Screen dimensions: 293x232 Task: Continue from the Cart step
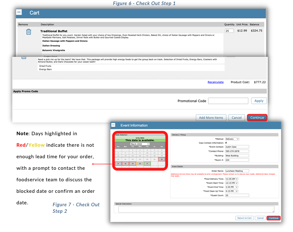tap(257, 118)
